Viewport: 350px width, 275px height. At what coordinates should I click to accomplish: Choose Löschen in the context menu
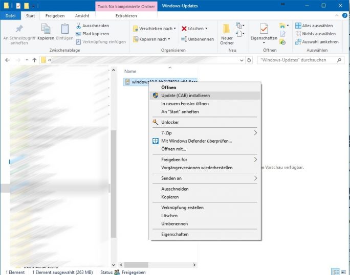[x=205, y=216]
